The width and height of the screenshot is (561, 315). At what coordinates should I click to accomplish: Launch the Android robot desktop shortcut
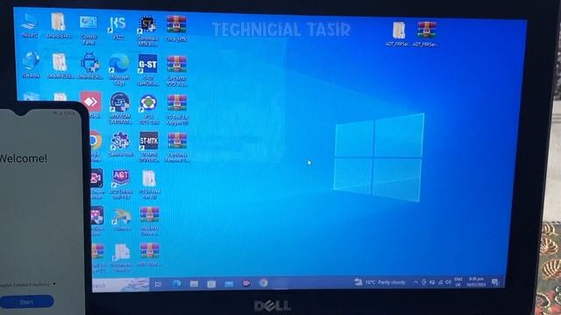[90, 66]
